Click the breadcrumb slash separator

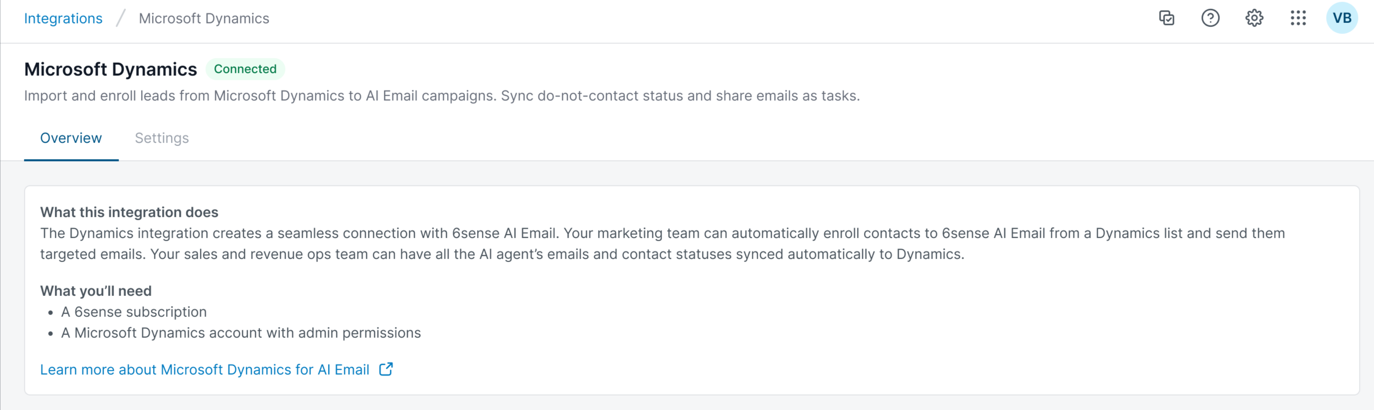pos(121,18)
